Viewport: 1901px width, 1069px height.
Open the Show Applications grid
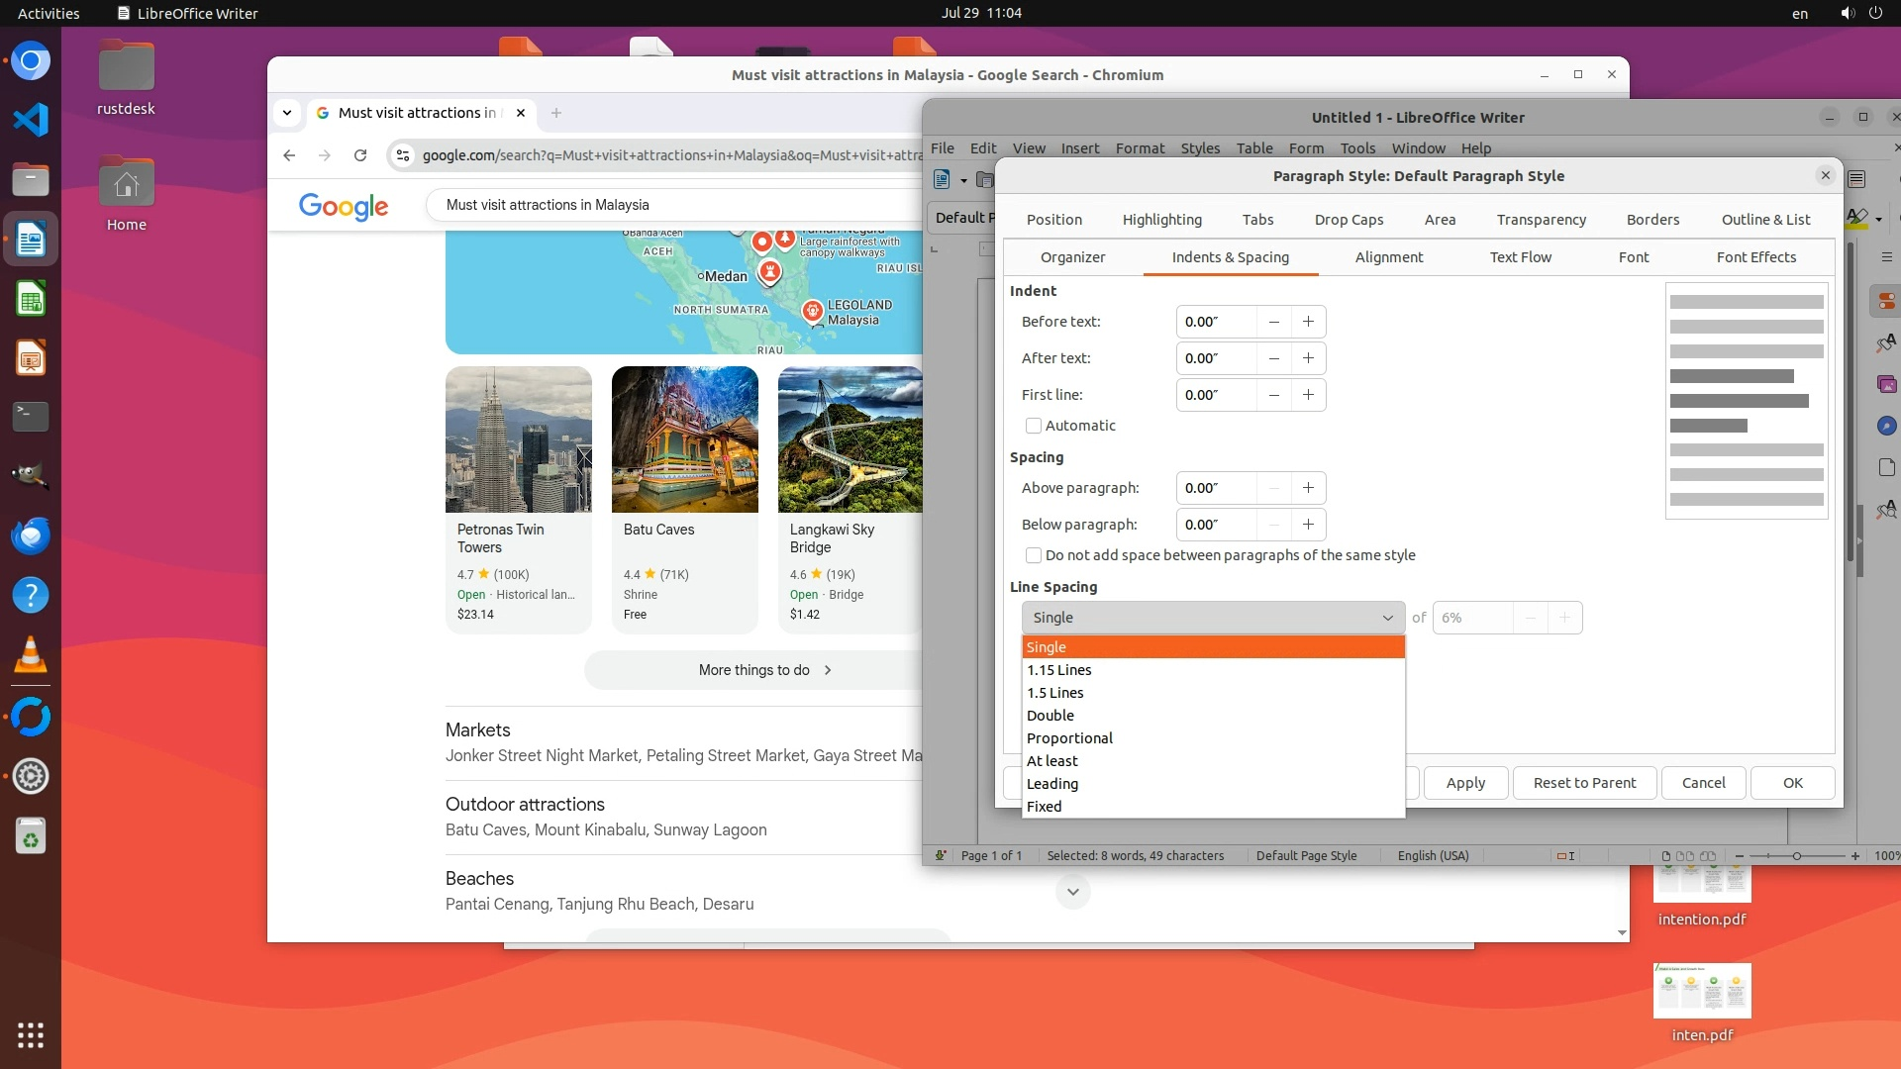point(31,1035)
